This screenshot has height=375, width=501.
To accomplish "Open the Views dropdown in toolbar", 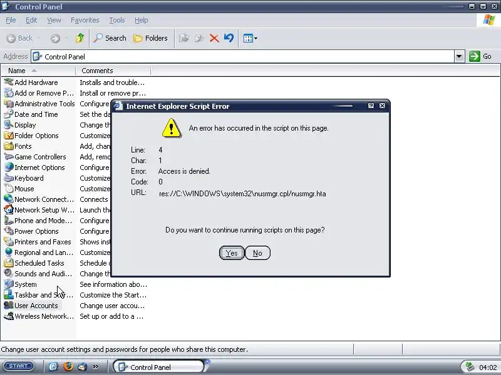I will coord(250,38).
